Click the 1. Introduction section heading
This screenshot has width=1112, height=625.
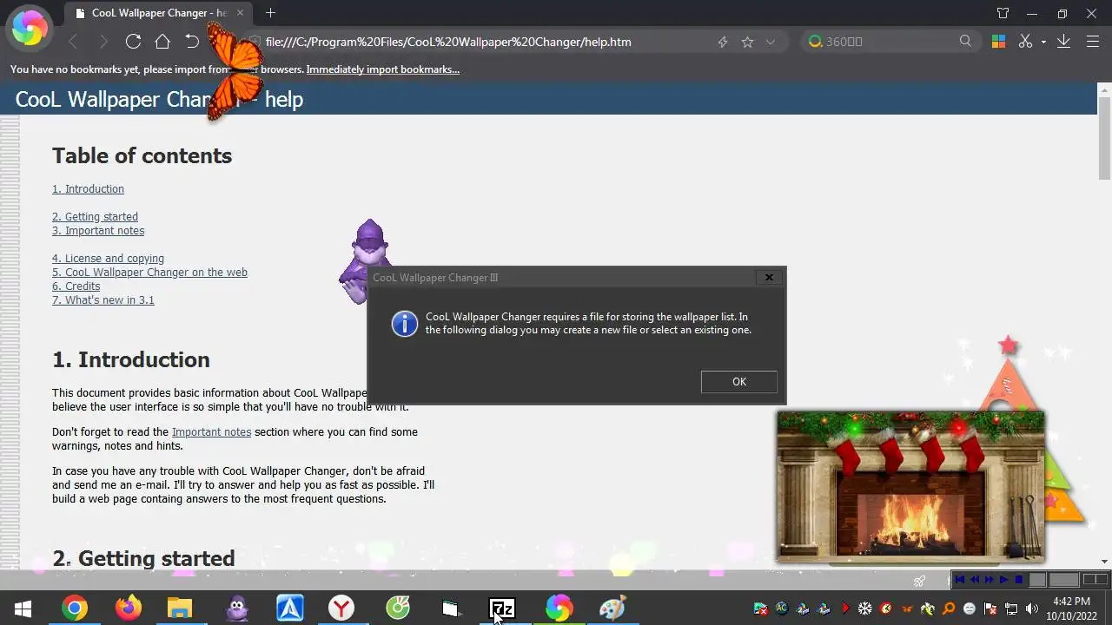pos(131,359)
